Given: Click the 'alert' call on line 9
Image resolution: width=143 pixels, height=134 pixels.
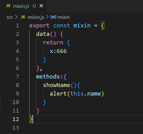Looking at the screenshot, I should pos(58,93).
